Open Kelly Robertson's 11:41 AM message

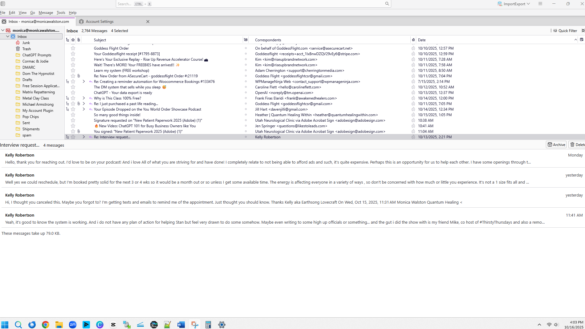[292, 218]
